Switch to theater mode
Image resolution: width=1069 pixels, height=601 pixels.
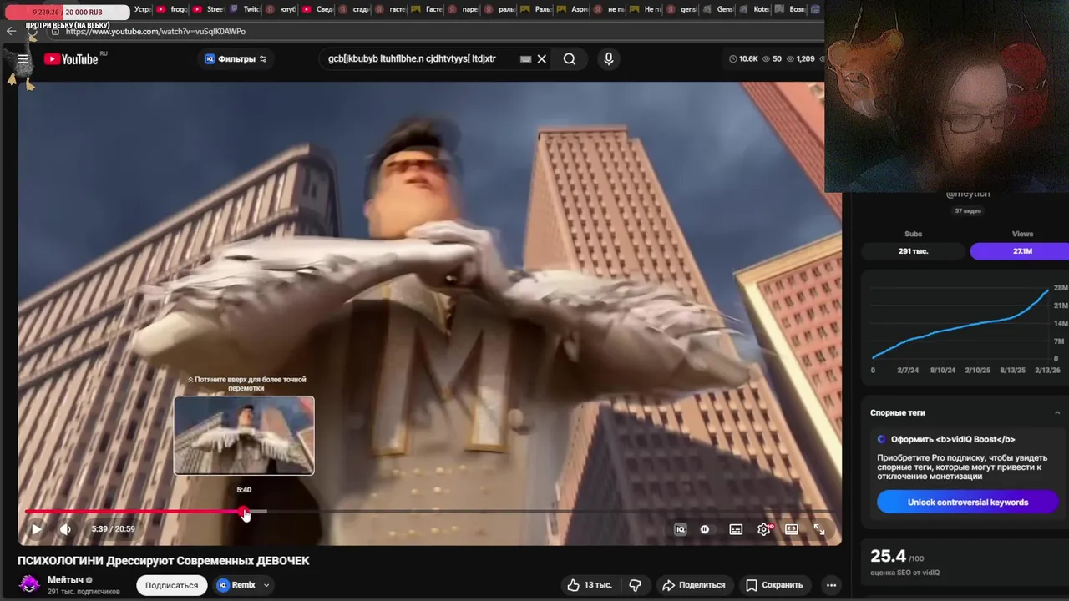(x=792, y=529)
